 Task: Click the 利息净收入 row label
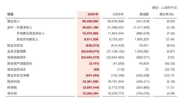tap(24, 27)
